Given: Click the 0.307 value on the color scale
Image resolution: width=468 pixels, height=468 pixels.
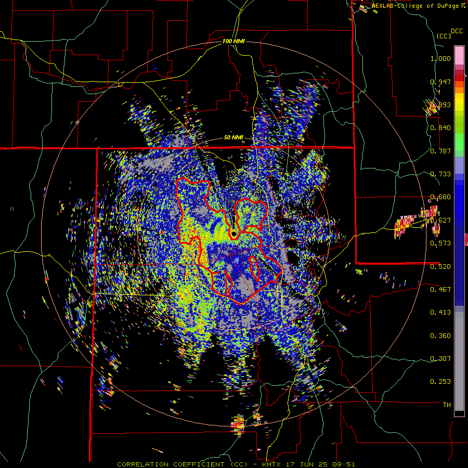Looking at the screenshot, I should (440, 358).
